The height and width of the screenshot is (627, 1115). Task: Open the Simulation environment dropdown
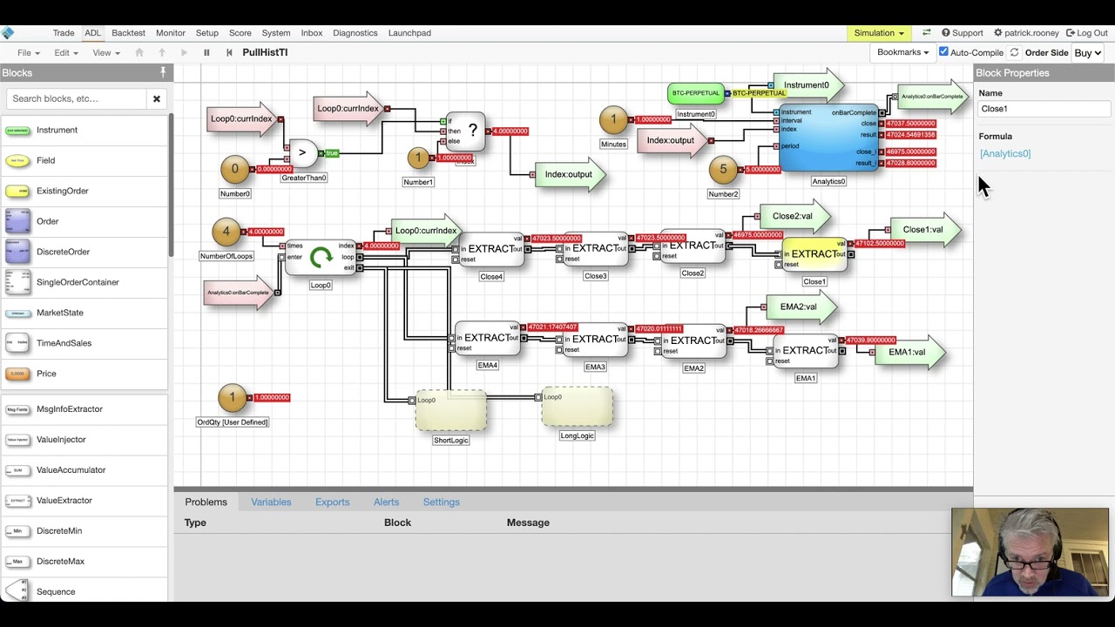point(879,33)
